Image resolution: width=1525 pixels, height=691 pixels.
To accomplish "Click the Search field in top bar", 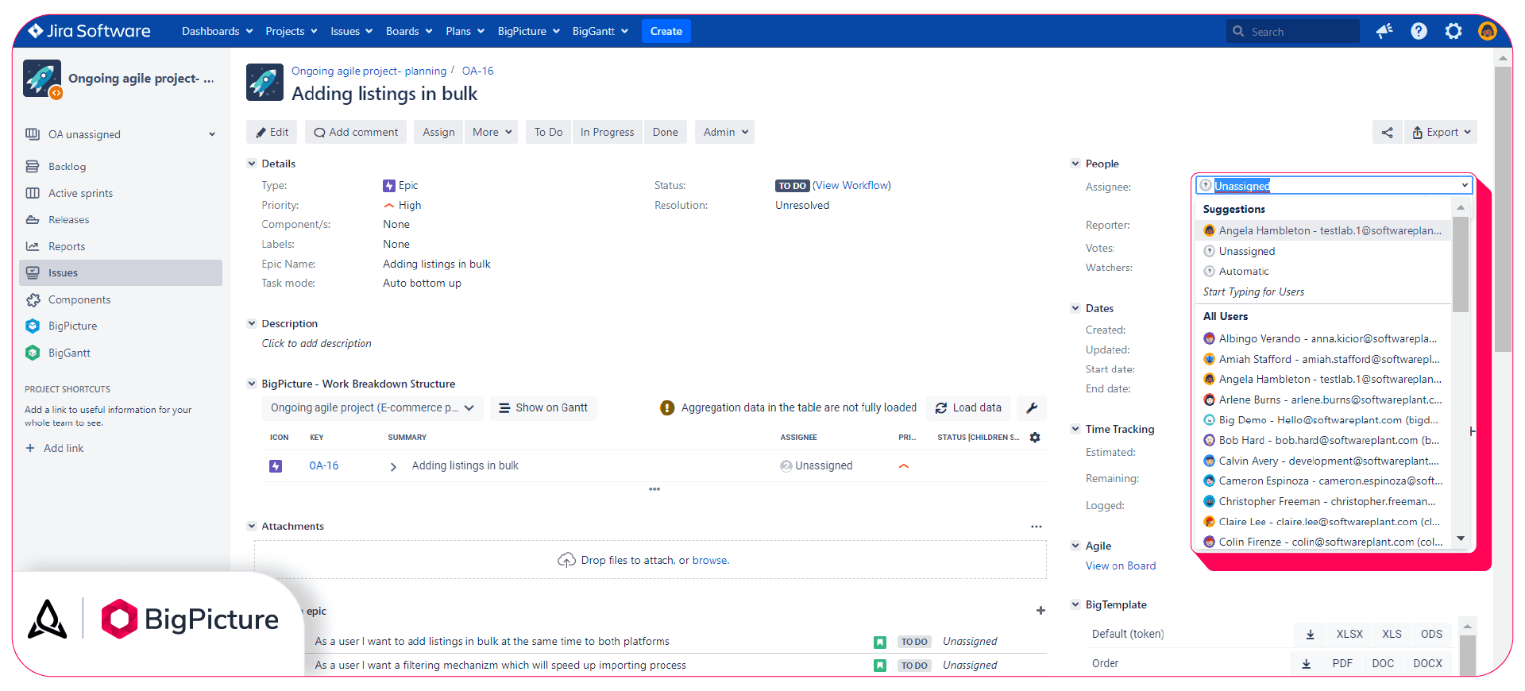I will (1293, 32).
